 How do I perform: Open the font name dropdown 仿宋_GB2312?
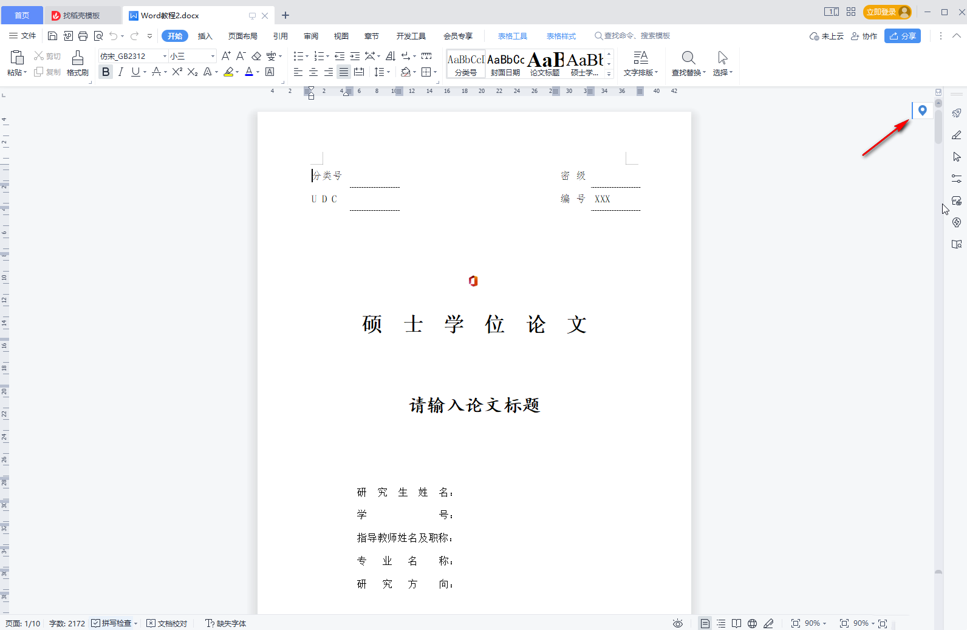[165, 56]
